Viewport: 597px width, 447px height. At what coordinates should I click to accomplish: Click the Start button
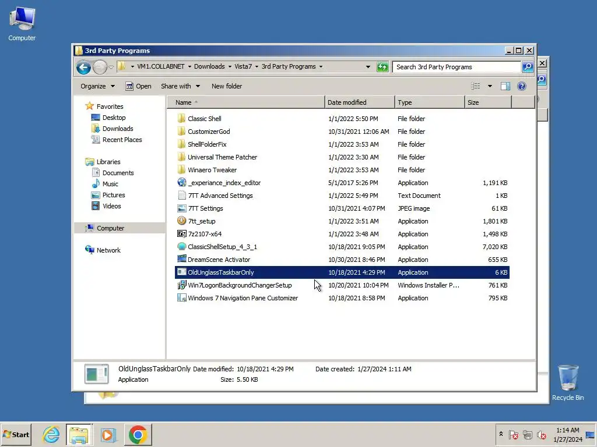[x=16, y=434]
